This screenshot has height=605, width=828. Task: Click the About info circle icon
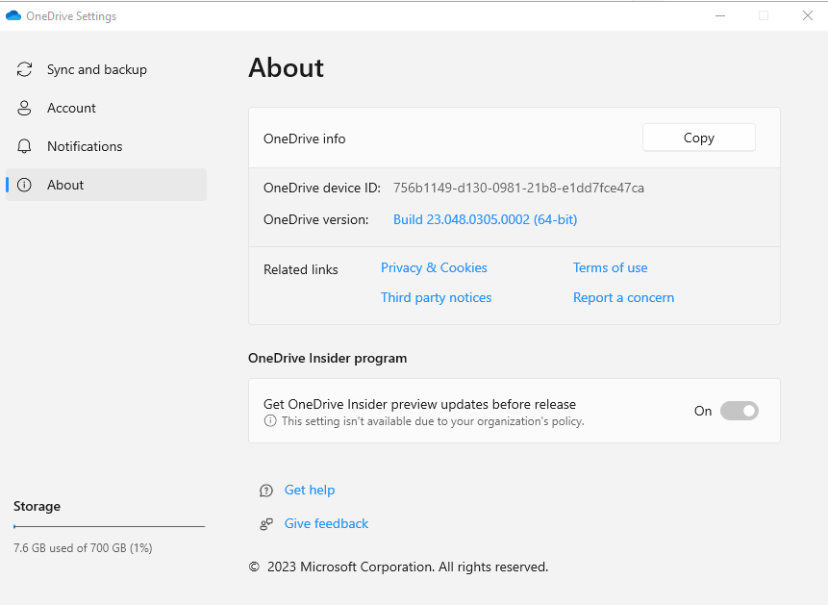(24, 185)
